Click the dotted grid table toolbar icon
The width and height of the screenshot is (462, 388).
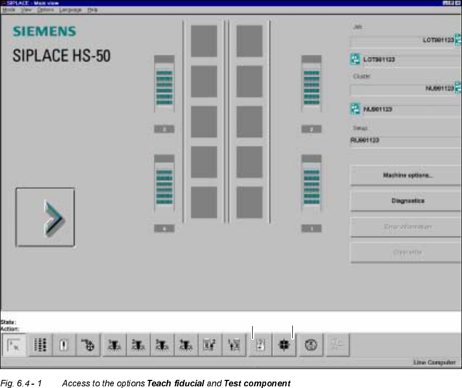40,345
